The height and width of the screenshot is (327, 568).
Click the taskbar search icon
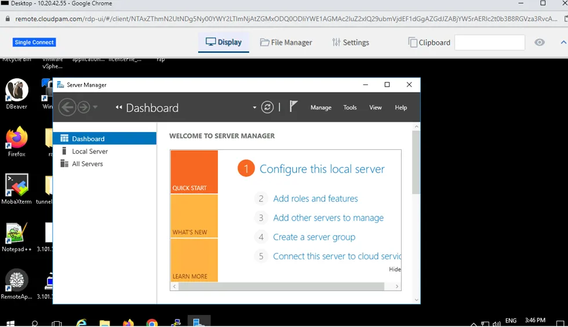click(x=35, y=324)
